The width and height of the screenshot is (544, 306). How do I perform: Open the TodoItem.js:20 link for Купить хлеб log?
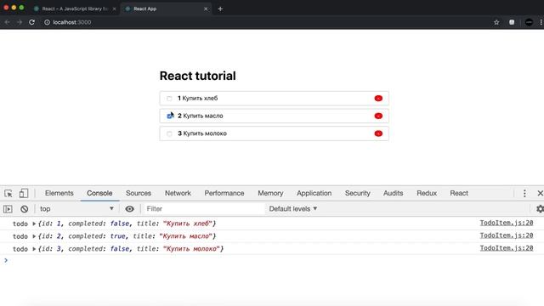507,223
